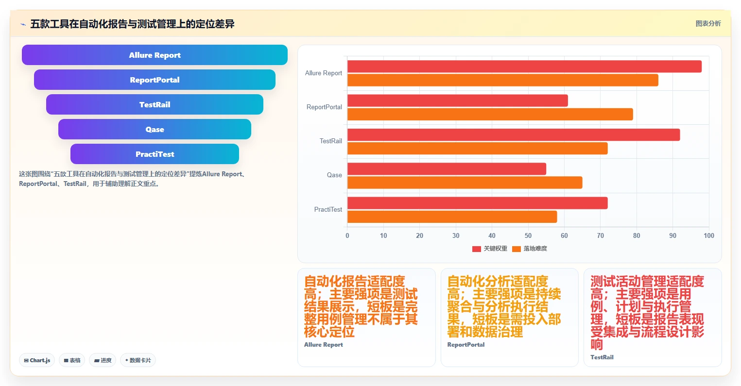Click the 表格 tag chip
Viewport: 741px width, 386px height.
click(x=72, y=360)
